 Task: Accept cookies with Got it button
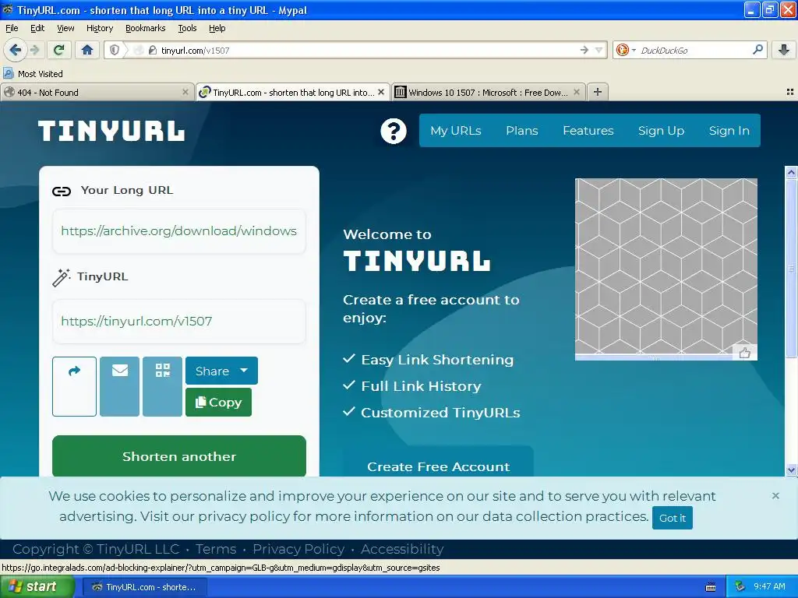673,518
